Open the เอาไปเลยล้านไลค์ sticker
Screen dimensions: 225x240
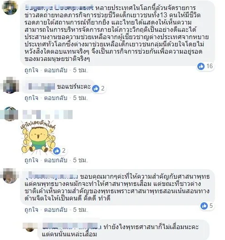(x=38, y=137)
